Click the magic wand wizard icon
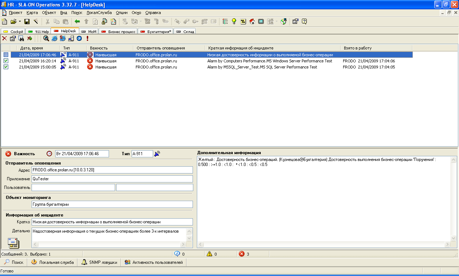 (x=36, y=22)
